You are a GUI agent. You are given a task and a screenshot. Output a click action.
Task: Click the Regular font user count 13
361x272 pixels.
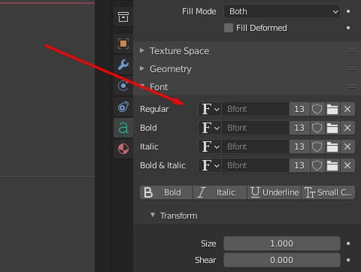pyautogui.click(x=299, y=109)
